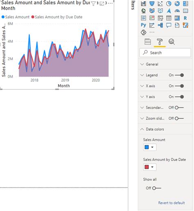Screen dimensions: 194x211
Task: Open Sales Amount blue color picker
Action: (150, 147)
